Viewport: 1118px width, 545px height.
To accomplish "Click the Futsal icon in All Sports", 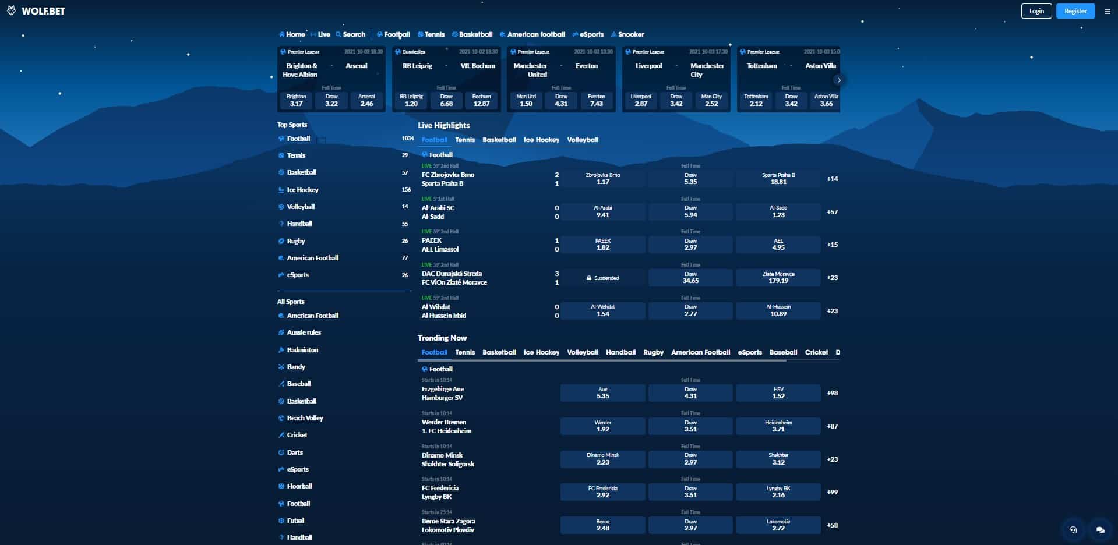I will [281, 521].
